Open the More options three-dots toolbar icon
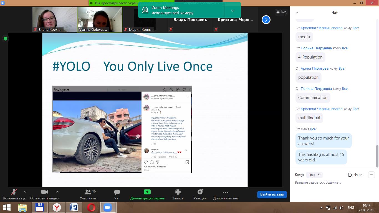The width and height of the screenshot is (379, 213). click(x=225, y=192)
